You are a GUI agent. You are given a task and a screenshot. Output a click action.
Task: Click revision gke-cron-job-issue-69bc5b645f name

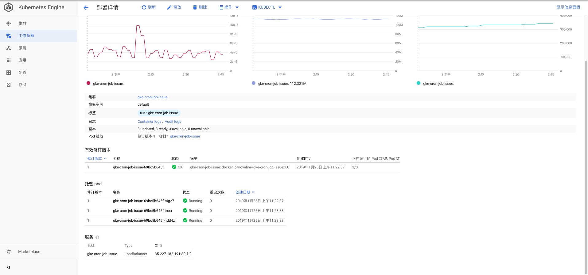[x=138, y=167]
